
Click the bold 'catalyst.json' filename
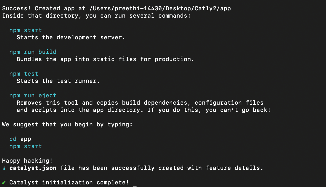pos(33,168)
